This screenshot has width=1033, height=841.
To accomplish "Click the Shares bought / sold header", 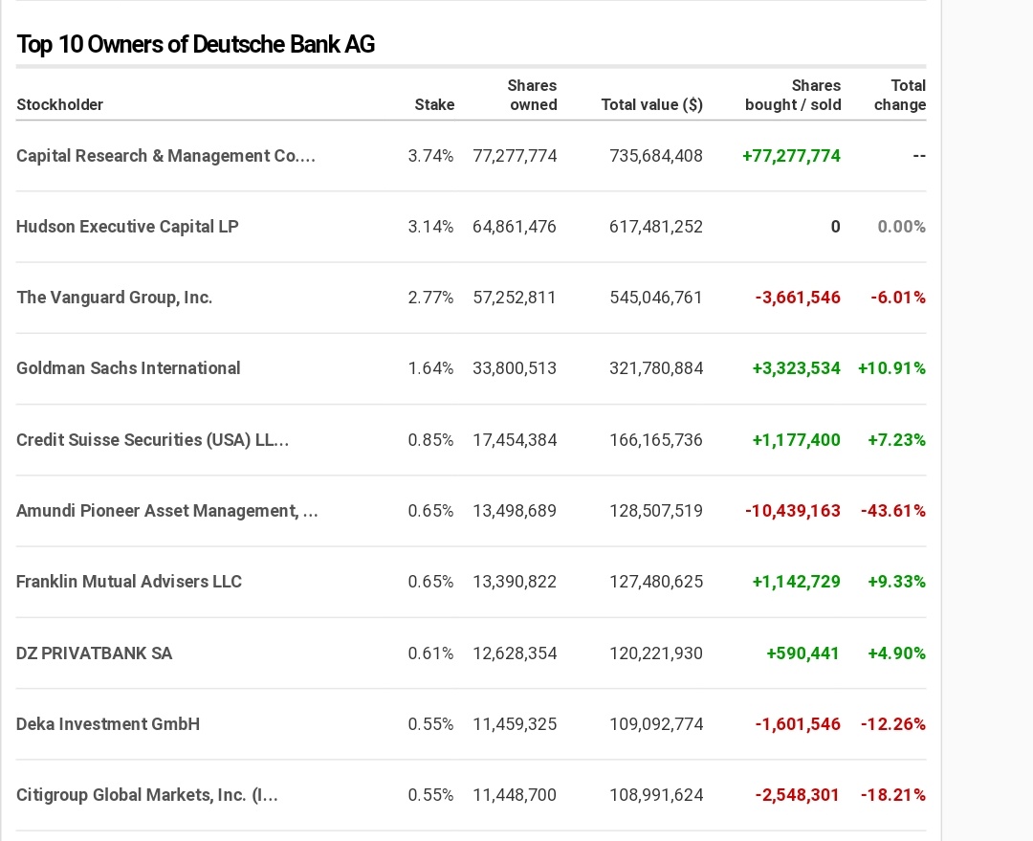I will pos(793,95).
